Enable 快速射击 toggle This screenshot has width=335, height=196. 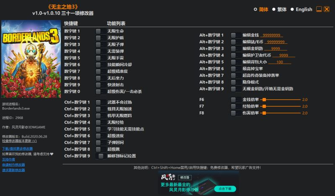click(x=100, y=85)
